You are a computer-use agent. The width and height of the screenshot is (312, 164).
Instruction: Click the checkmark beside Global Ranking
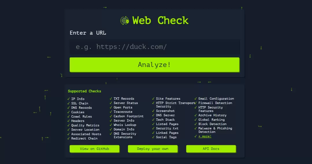click(x=196, y=120)
